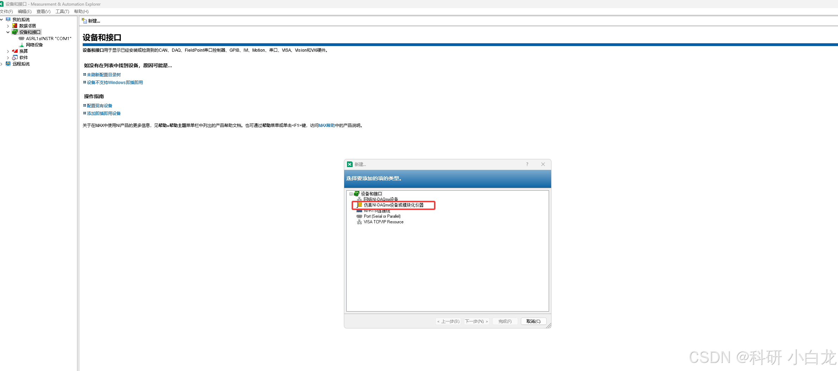Click the Software icon (软件)
The image size is (838, 371).
coord(15,57)
